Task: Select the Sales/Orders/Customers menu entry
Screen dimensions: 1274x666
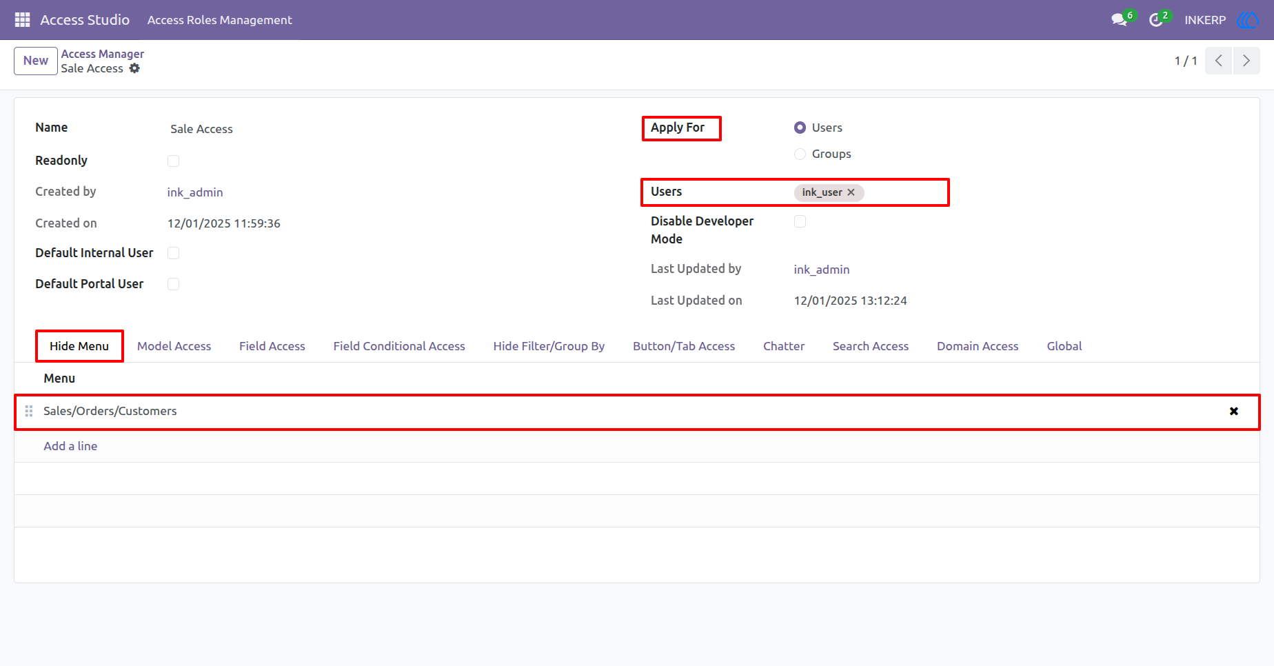Action: (110, 411)
